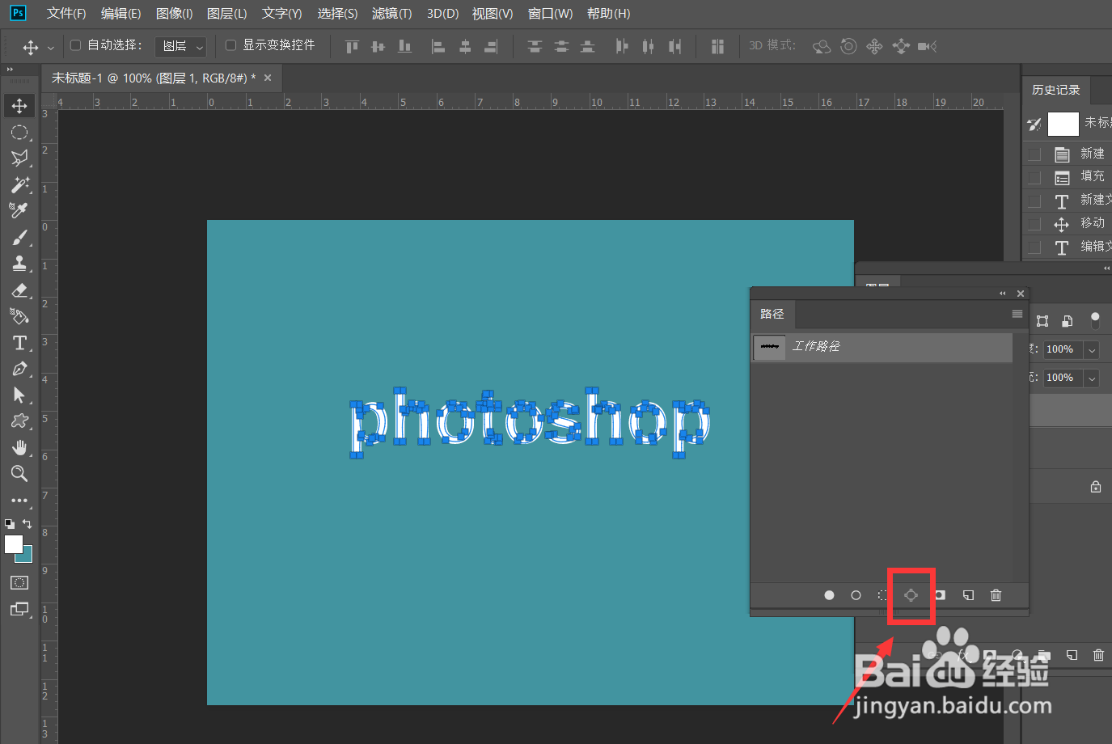
Task: Open the 图像(I) menu
Action: (174, 14)
